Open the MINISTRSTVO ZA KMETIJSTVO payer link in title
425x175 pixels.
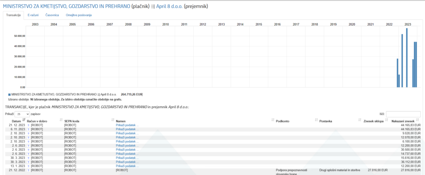point(67,6)
